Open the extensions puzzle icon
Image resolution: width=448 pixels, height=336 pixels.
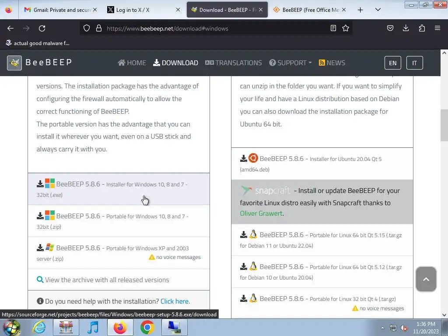tap(422, 28)
